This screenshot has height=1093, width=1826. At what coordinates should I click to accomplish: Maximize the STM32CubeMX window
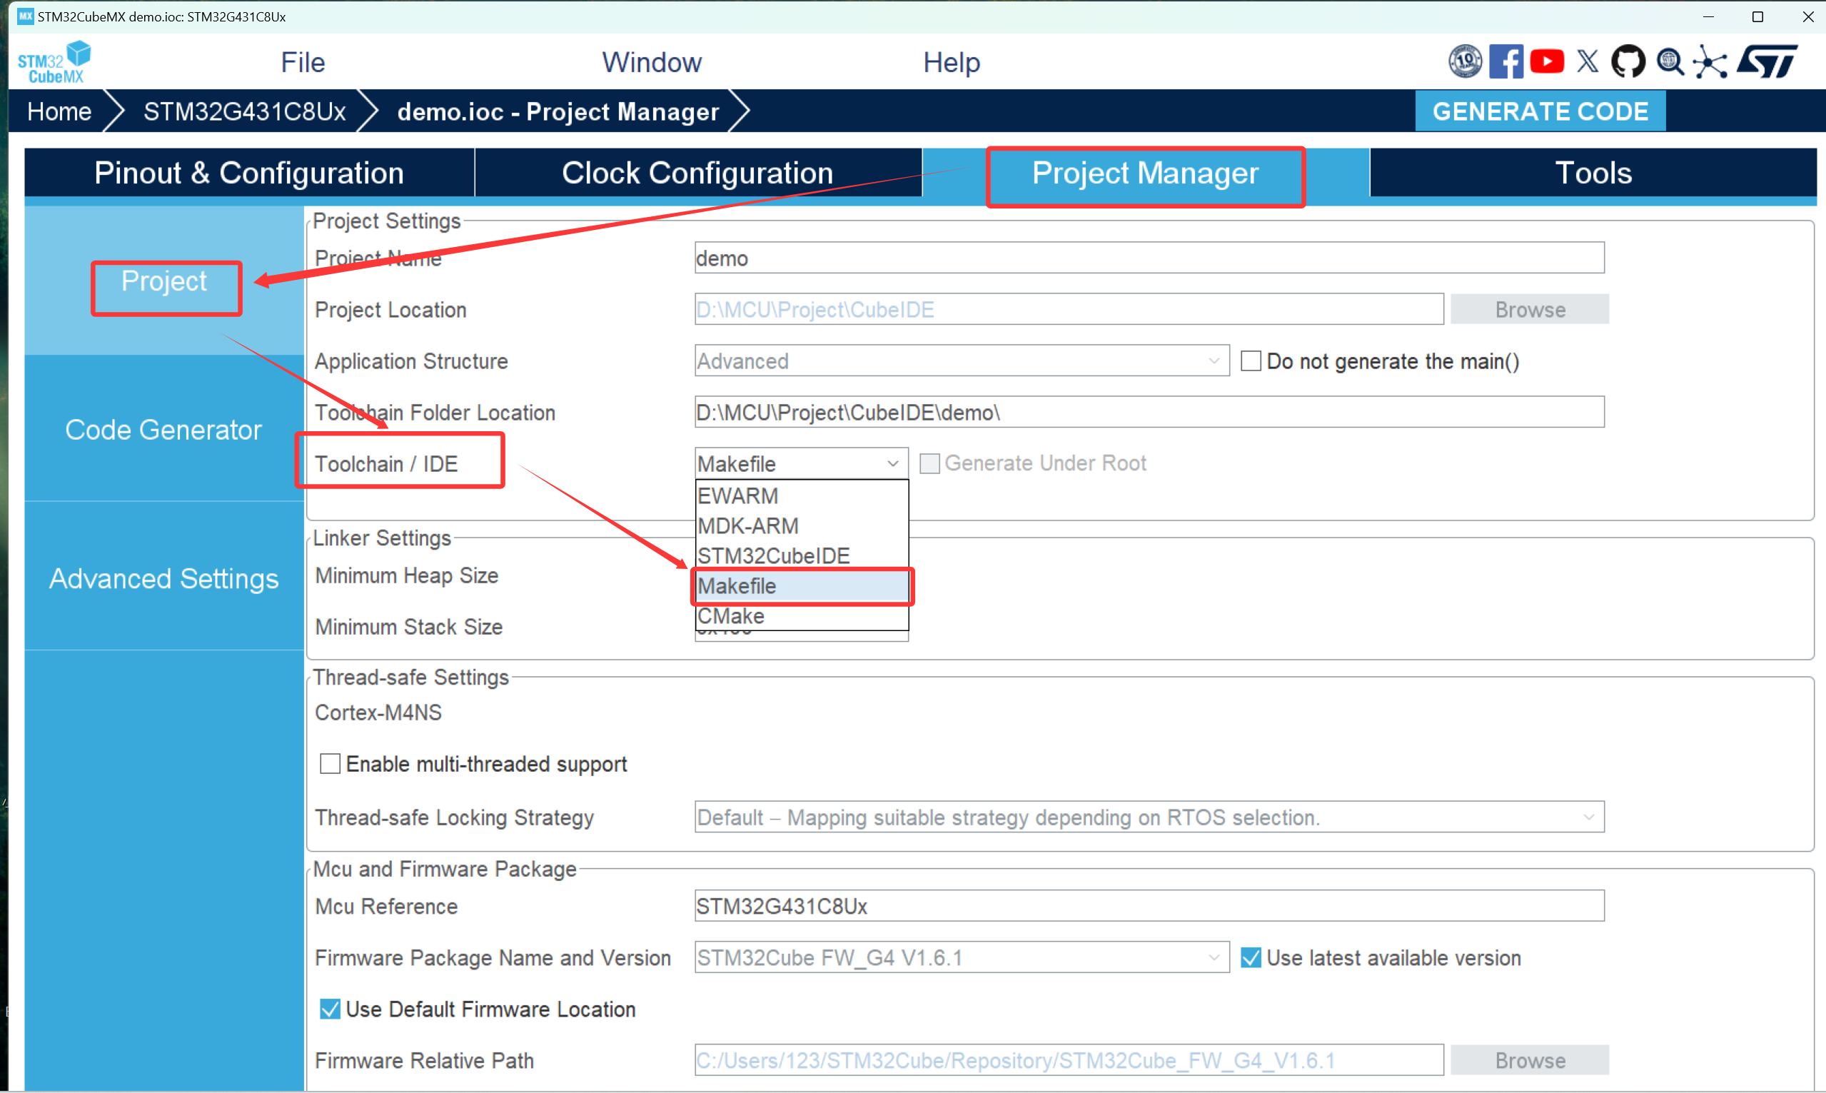click(1757, 16)
